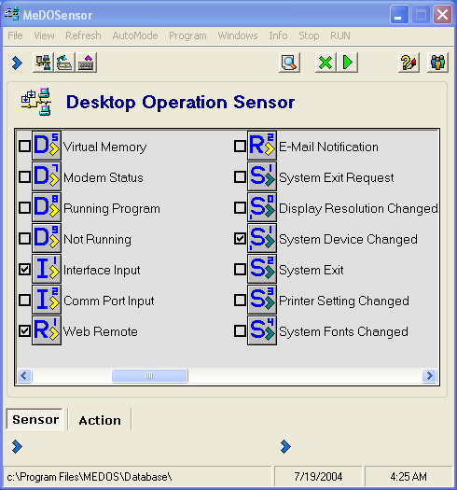The width and height of the screenshot is (457, 490).
Task: Click the horizontal scrollbar thumb
Action: pyautogui.click(x=150, y=375)
